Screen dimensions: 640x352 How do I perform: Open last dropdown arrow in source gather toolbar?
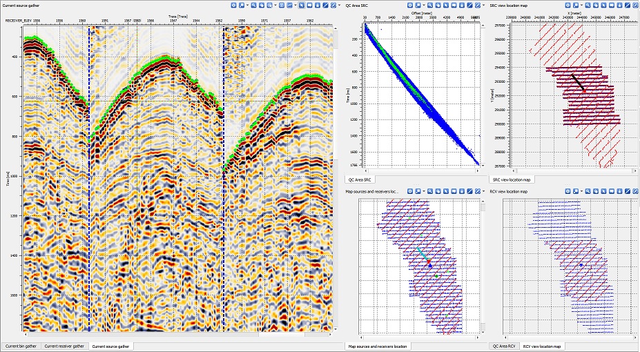(339, 6)
